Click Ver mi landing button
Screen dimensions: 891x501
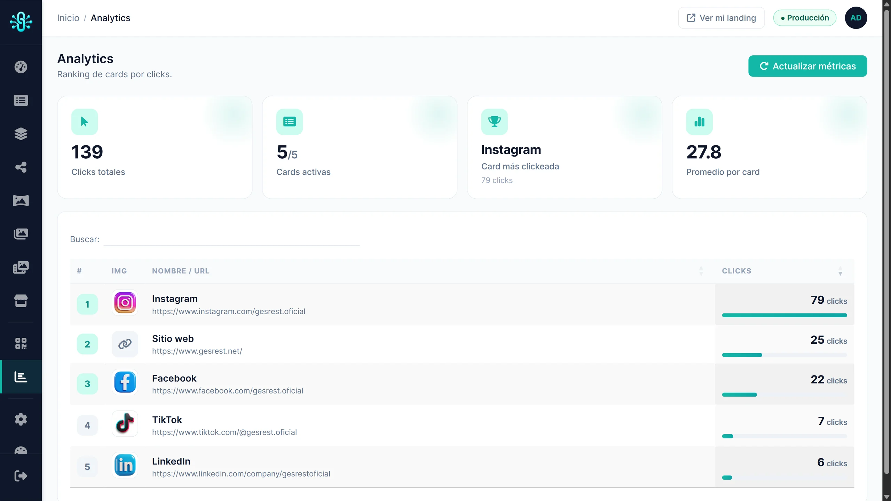721,18
